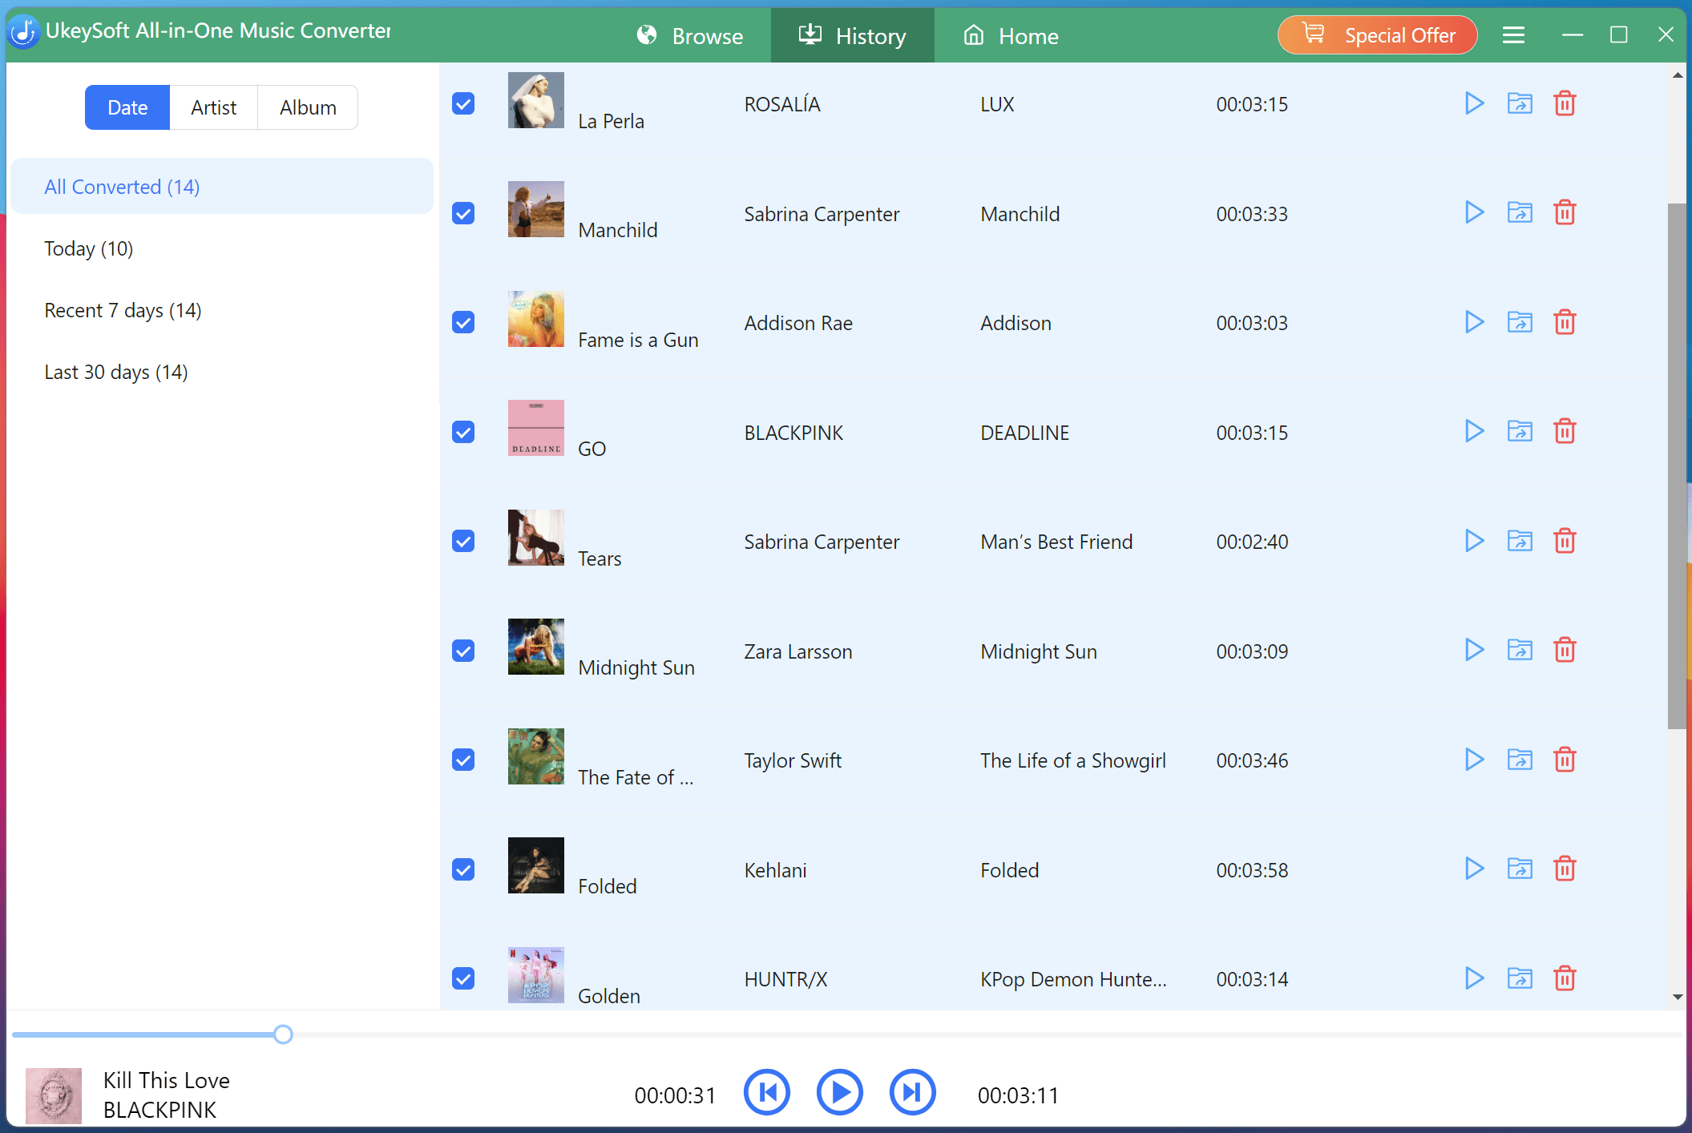Open output folder for Manchild
Screen dimensions: 1692x1133
(1520, 212)
